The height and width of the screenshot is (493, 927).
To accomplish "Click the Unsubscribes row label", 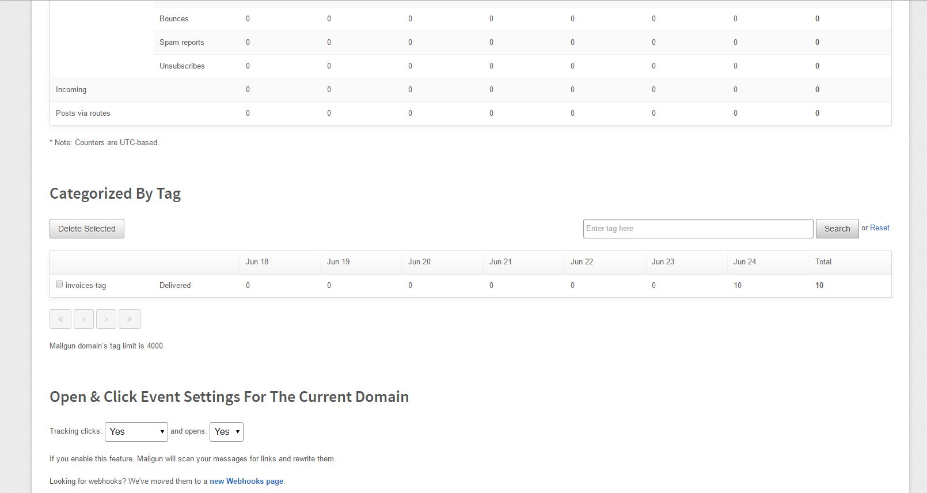I will tap(182, 66).
